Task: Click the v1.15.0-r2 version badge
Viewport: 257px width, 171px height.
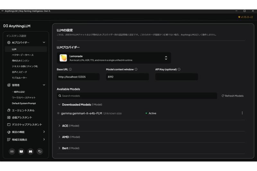Action: pos(245,17)
